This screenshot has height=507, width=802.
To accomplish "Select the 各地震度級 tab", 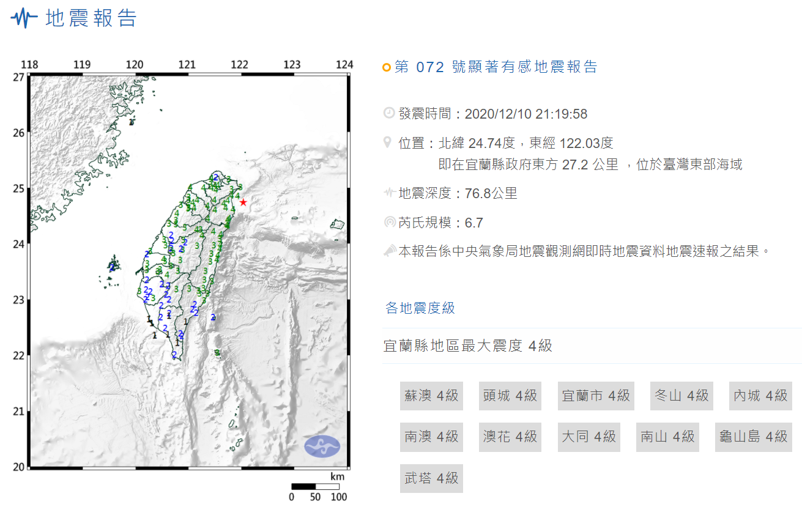I will pos(420,308).
